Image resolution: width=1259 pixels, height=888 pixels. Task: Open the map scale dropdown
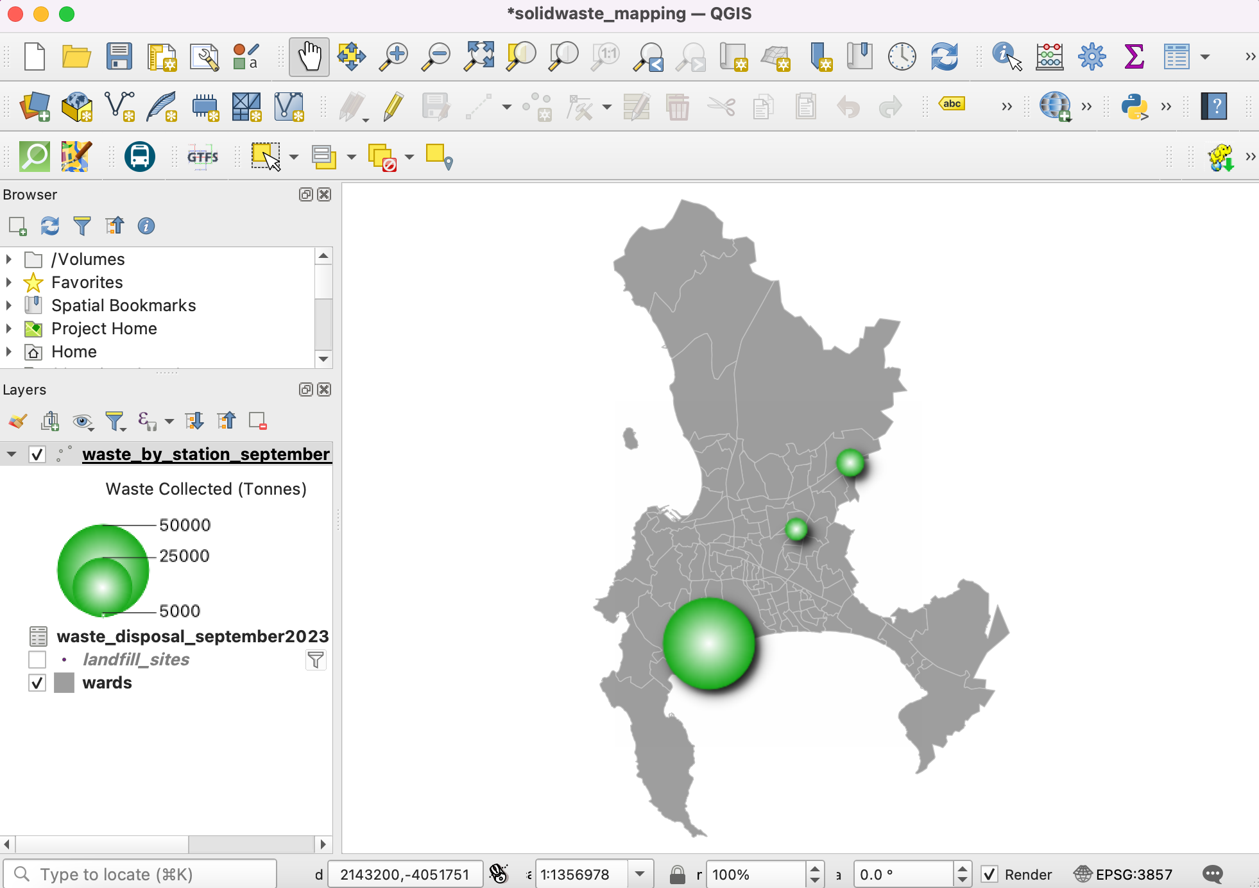pos(639,874)
